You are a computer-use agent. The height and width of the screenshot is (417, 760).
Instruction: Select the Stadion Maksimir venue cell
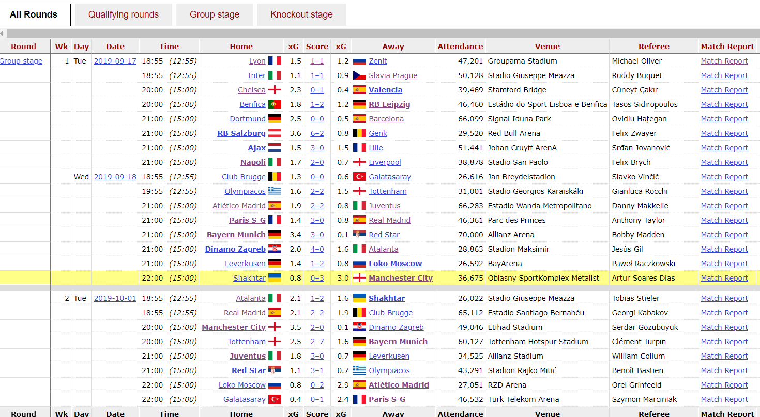(x=548, y=249)
